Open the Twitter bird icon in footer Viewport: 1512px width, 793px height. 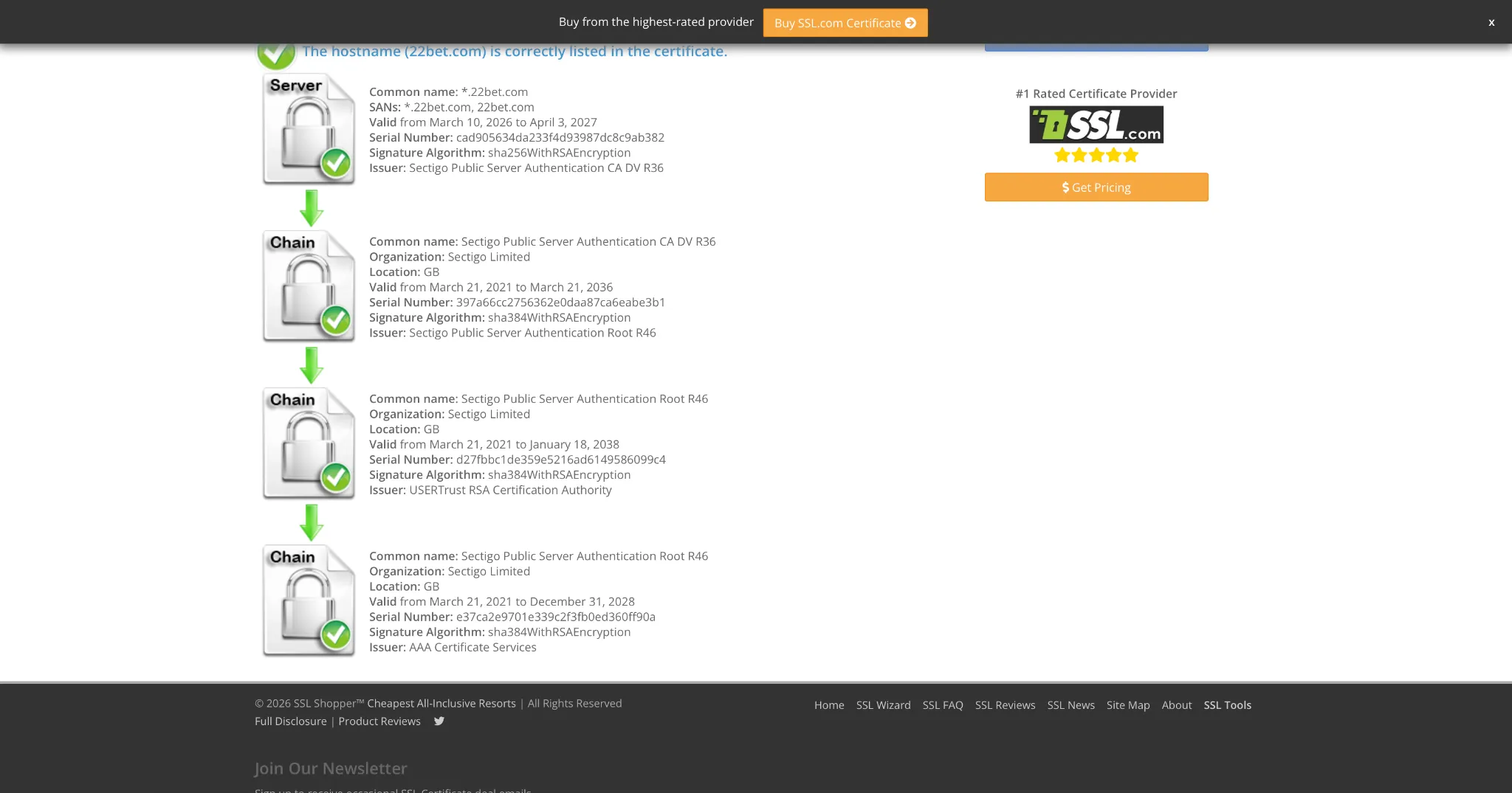[439, 721]
